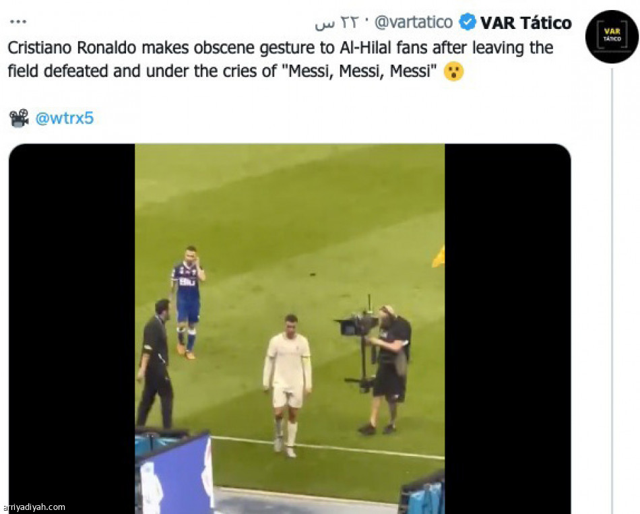
Task: Click the arriyadiyah.com watermark
Action: (34, 507)
